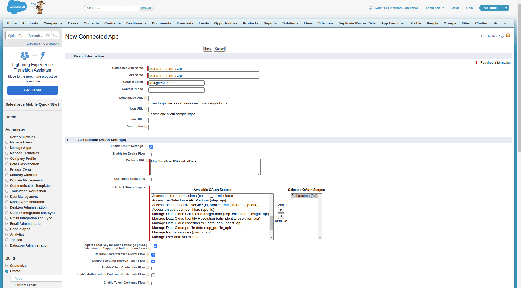Click inside the Contact Phone field
Viewport: 521px width, 288px height.
[176, 90]
